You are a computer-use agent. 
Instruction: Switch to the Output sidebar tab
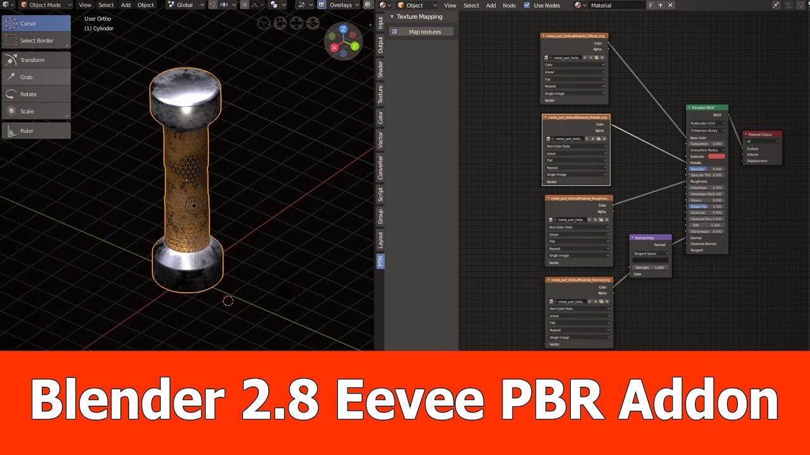(x=380, y=44)
